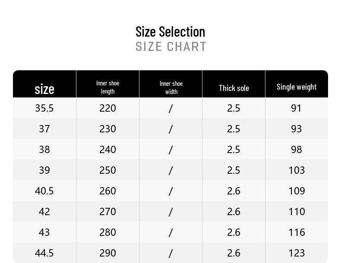341x263 pixels.
Task: Select single weight value 123
Action: click(x=297, y=253)
